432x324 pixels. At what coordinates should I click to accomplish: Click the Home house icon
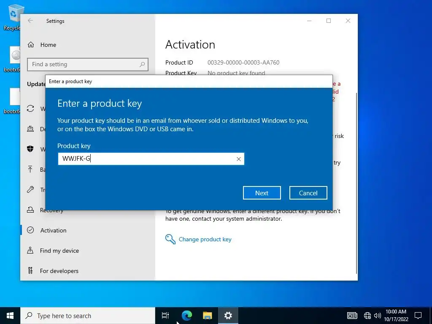pyautogui.click(x=30, y=45)
